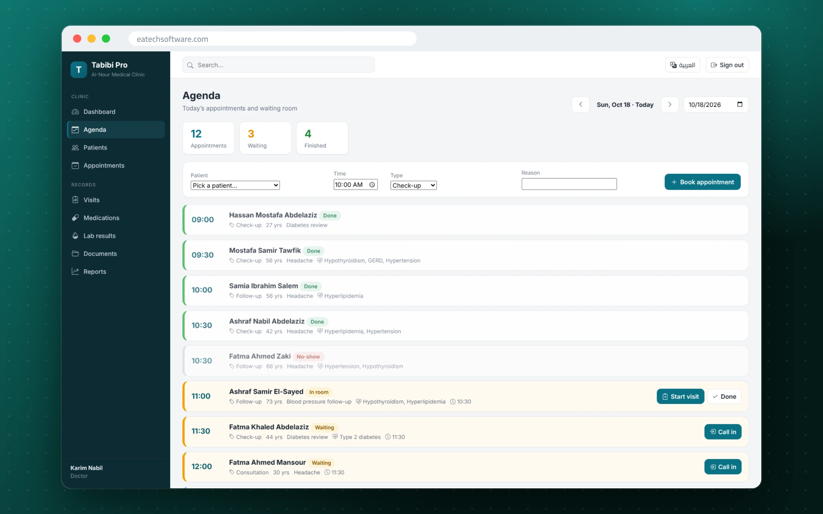823x514 pixels.
Task: Call in Fatma Khaled Abdelaziz
Action: 723,432
